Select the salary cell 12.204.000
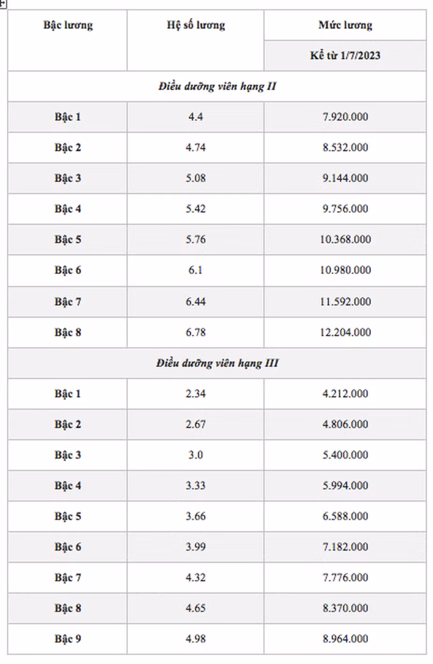The image size is (433, 664). pos(345,333)
